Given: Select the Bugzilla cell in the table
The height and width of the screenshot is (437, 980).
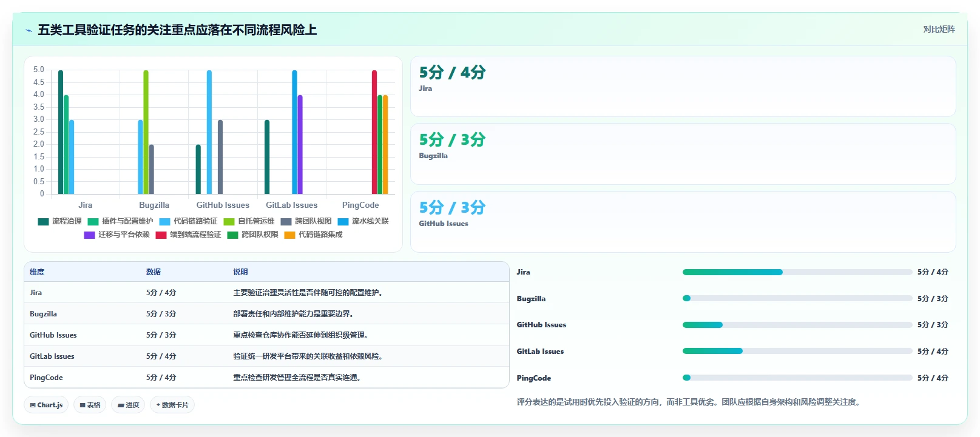Looking at the screenshot, I should [x=43, y=314].
